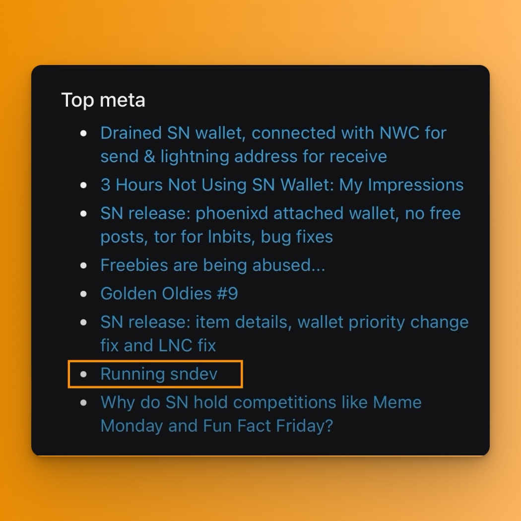Viewport: 521px width, 521px height.
Task: Open the "Golden Oldies #9" link
Action: [169, 293]
